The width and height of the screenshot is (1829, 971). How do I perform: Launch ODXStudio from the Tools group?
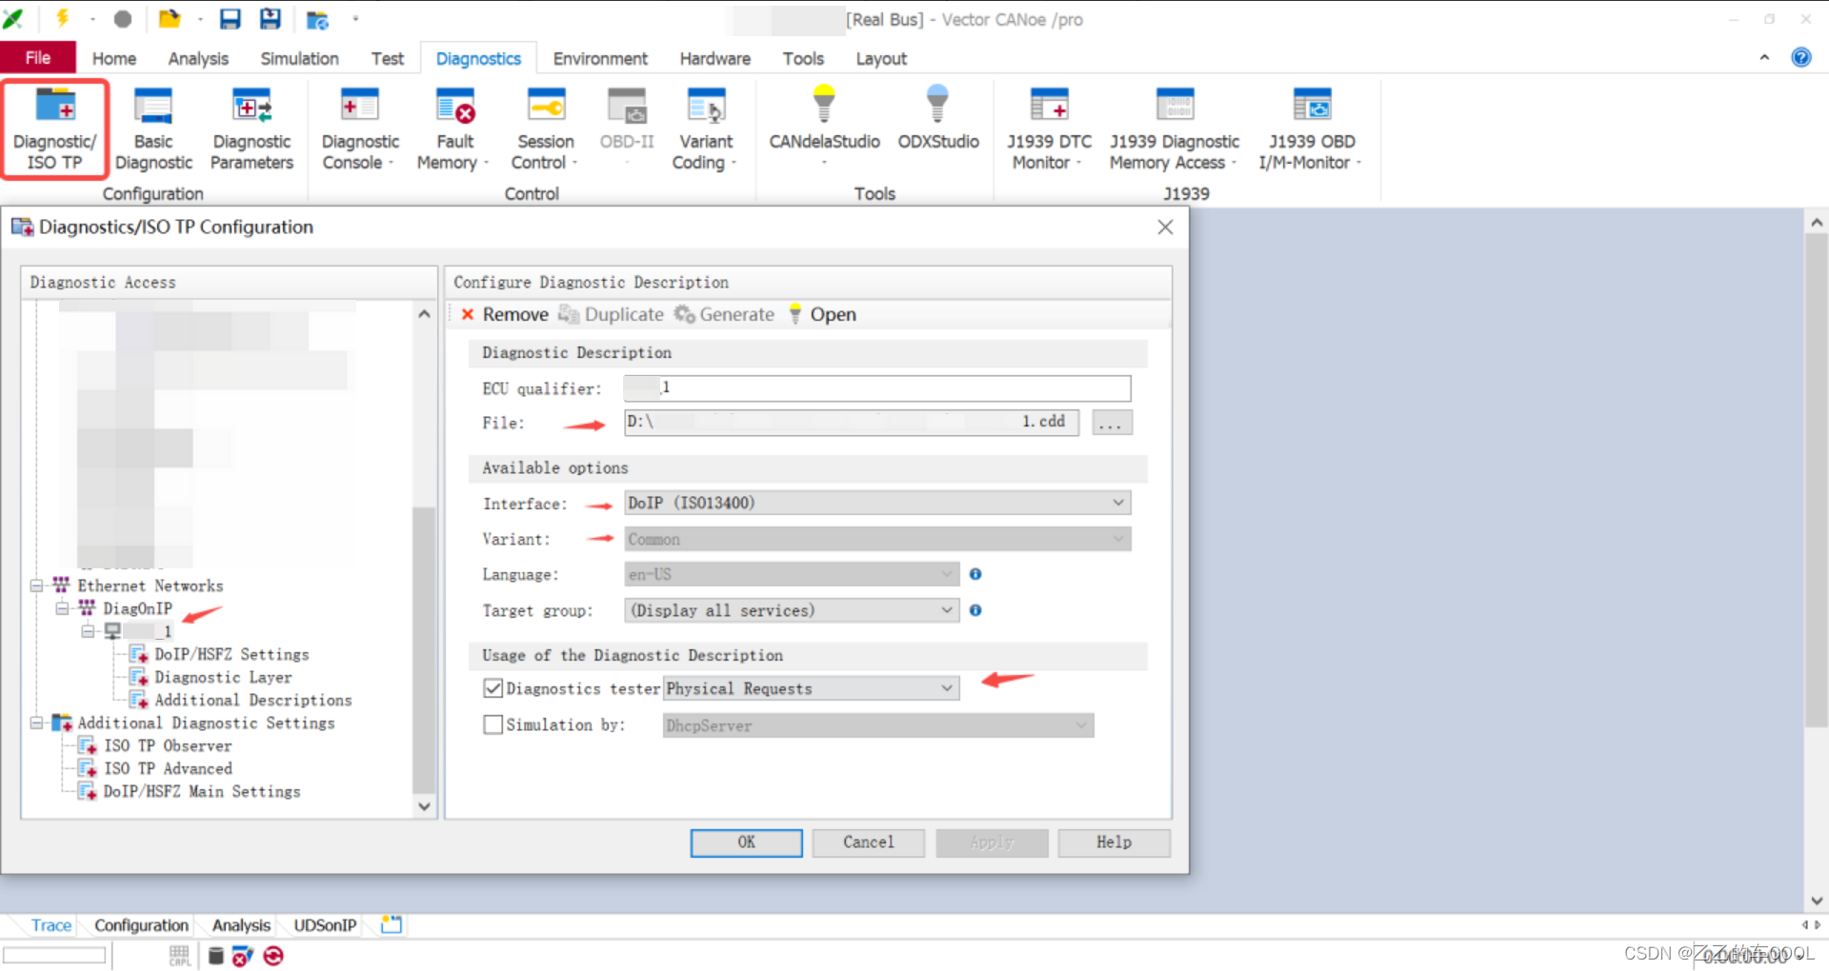click(938, 119)
